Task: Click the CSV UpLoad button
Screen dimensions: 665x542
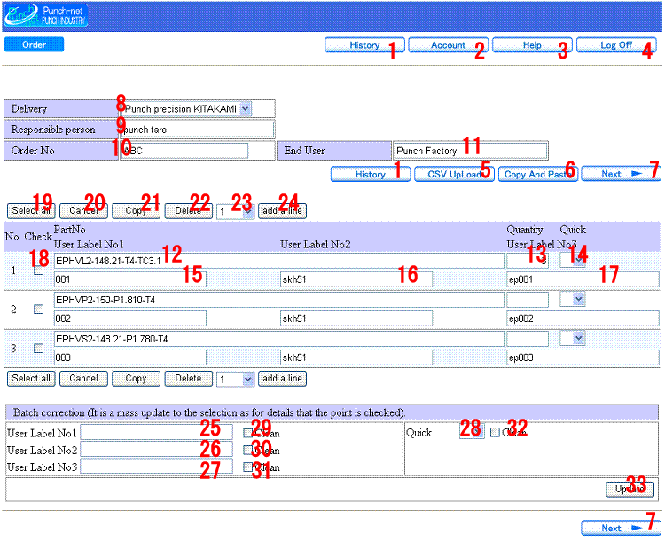Action: tap(454, 174)
